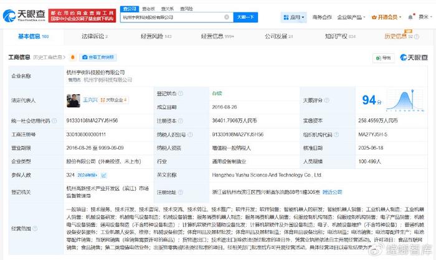Open the 附近公司 link
Image resolution: width=436 pixels, height=260 pixels.
pyautogui.click(x=332, y=192)
